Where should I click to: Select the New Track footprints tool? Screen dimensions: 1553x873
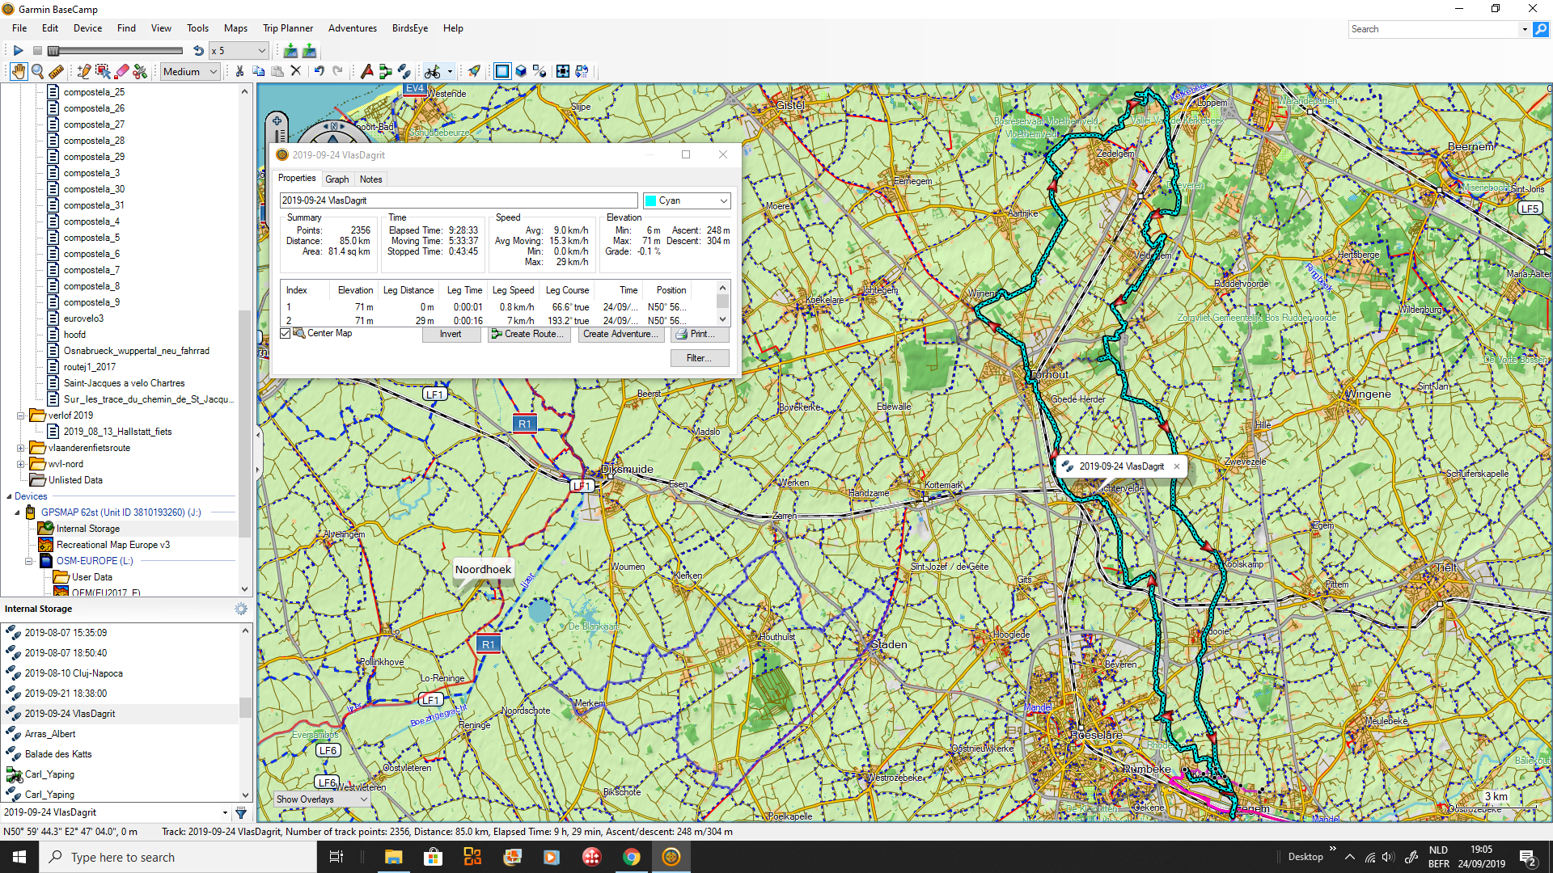404,71
